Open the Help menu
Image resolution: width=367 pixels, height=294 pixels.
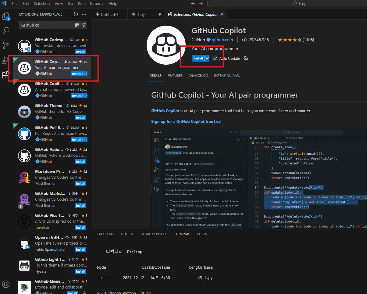pyautogui.click(x=113, y=4)
